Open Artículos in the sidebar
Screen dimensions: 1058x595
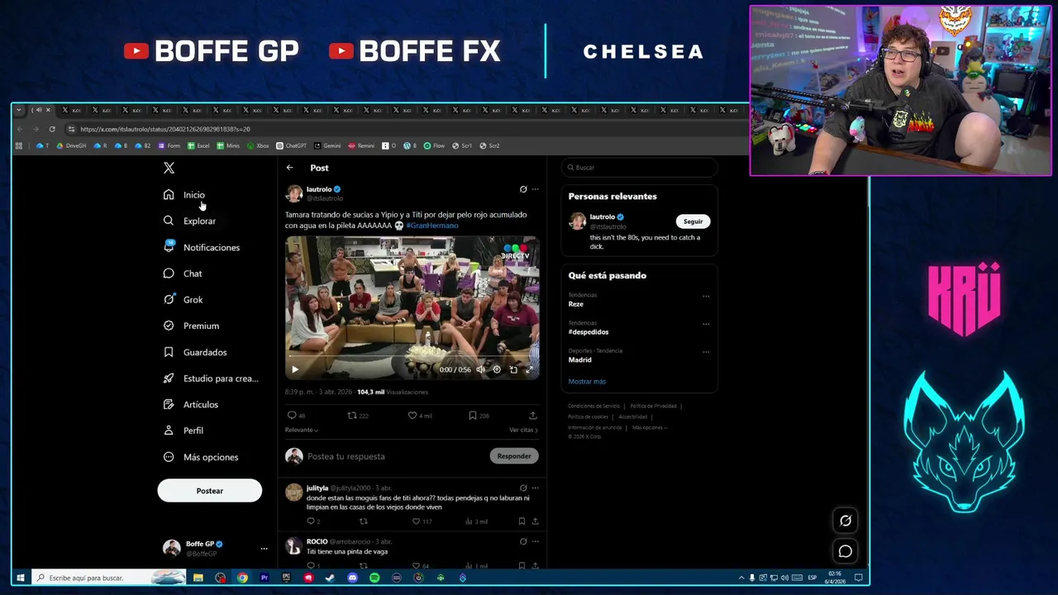coord(191,404)
